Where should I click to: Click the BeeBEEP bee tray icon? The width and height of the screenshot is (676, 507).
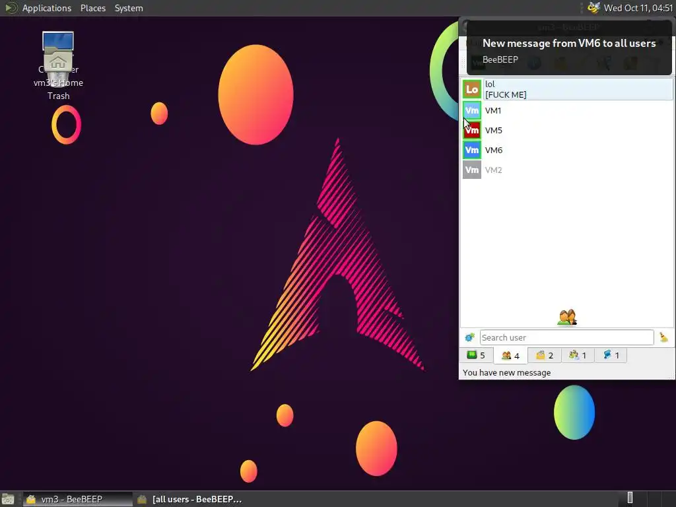pyautogui.click(x=593, y=8)
